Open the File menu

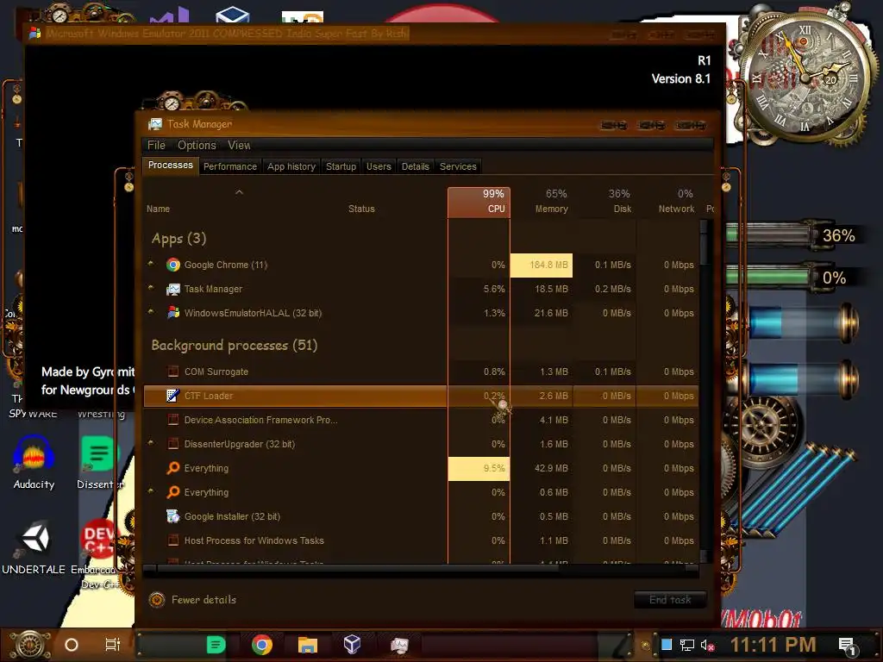(x=156, y=145)
